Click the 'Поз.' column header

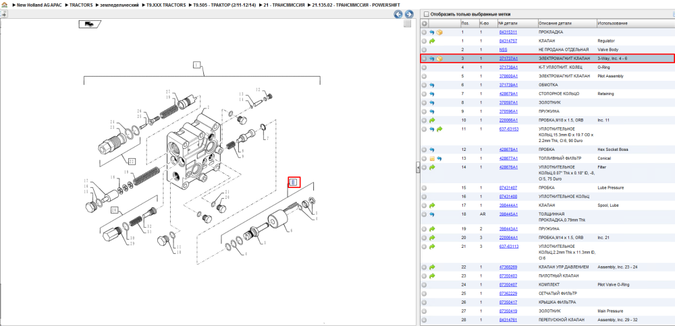pyautogui.click(x=468, y=23)
